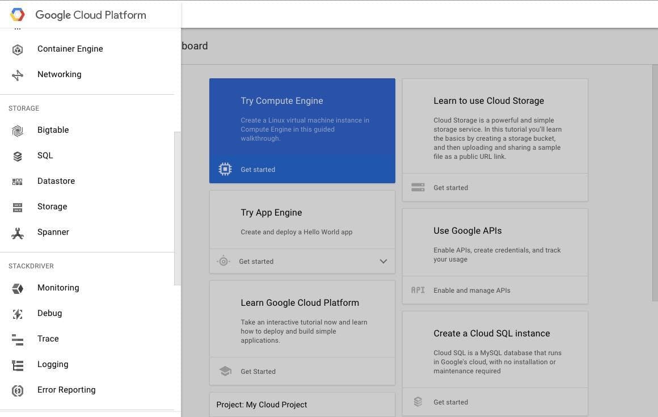Expand the Try App Engine chevron dropdown
Screen dimensions: 658x417
tap(383, 262)
